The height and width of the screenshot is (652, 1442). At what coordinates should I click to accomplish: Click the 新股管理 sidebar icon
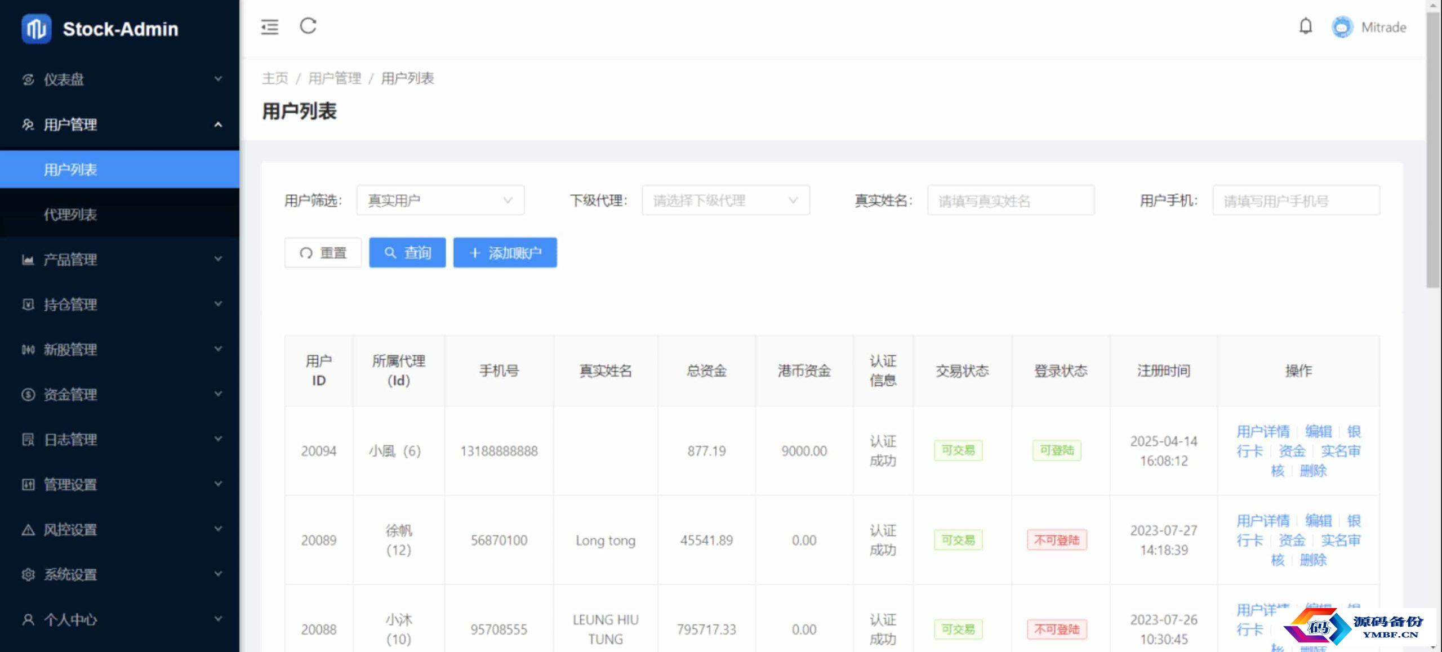28,350
